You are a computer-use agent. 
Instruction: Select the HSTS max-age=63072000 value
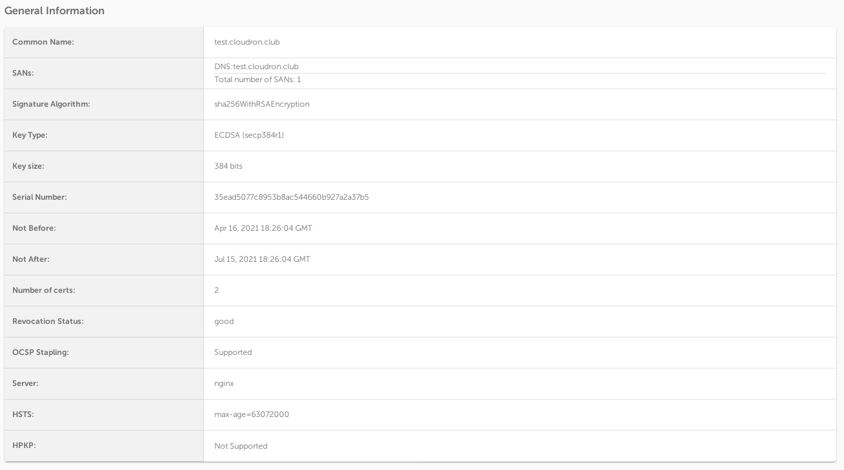click(252, 414)
